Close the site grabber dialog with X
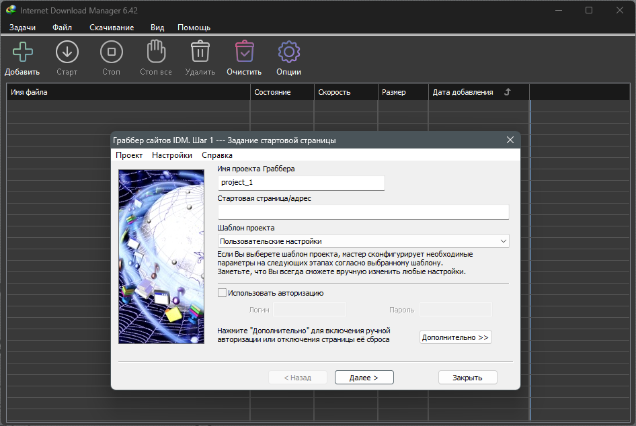The height and width of the screenshot is (426, 636). (x=510, y=140)
